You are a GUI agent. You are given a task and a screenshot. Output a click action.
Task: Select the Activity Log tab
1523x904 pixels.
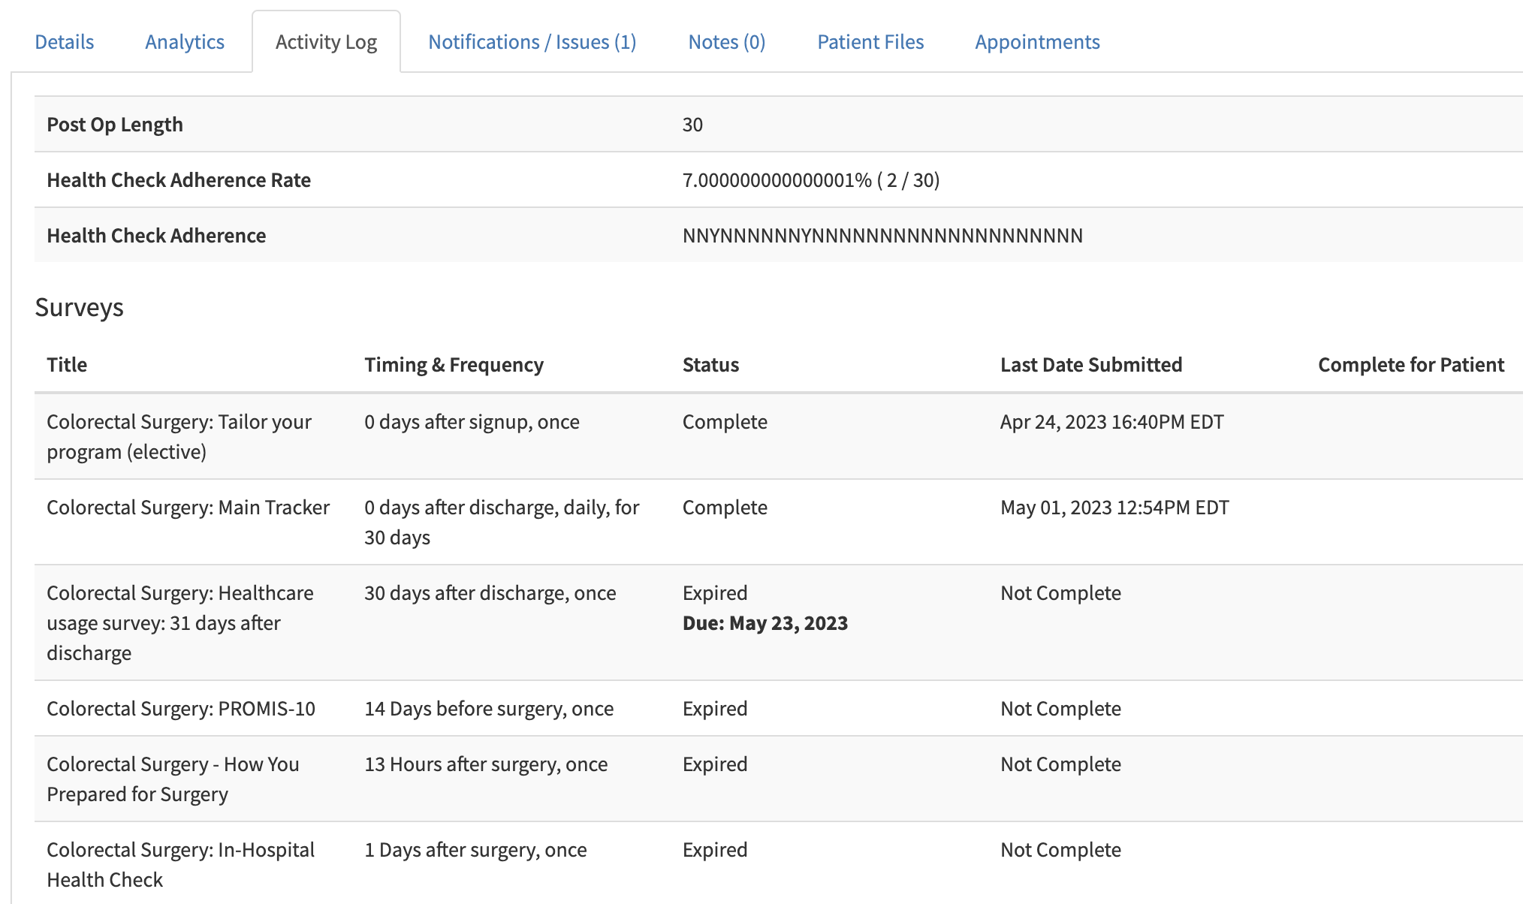click(x=326, y=42)
